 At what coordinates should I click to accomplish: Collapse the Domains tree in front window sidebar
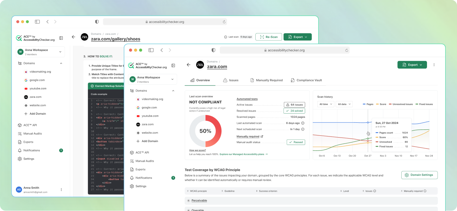click(173, 91)
